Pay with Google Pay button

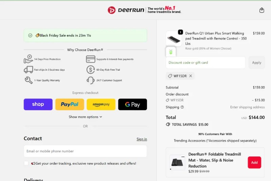coord(132,105)
